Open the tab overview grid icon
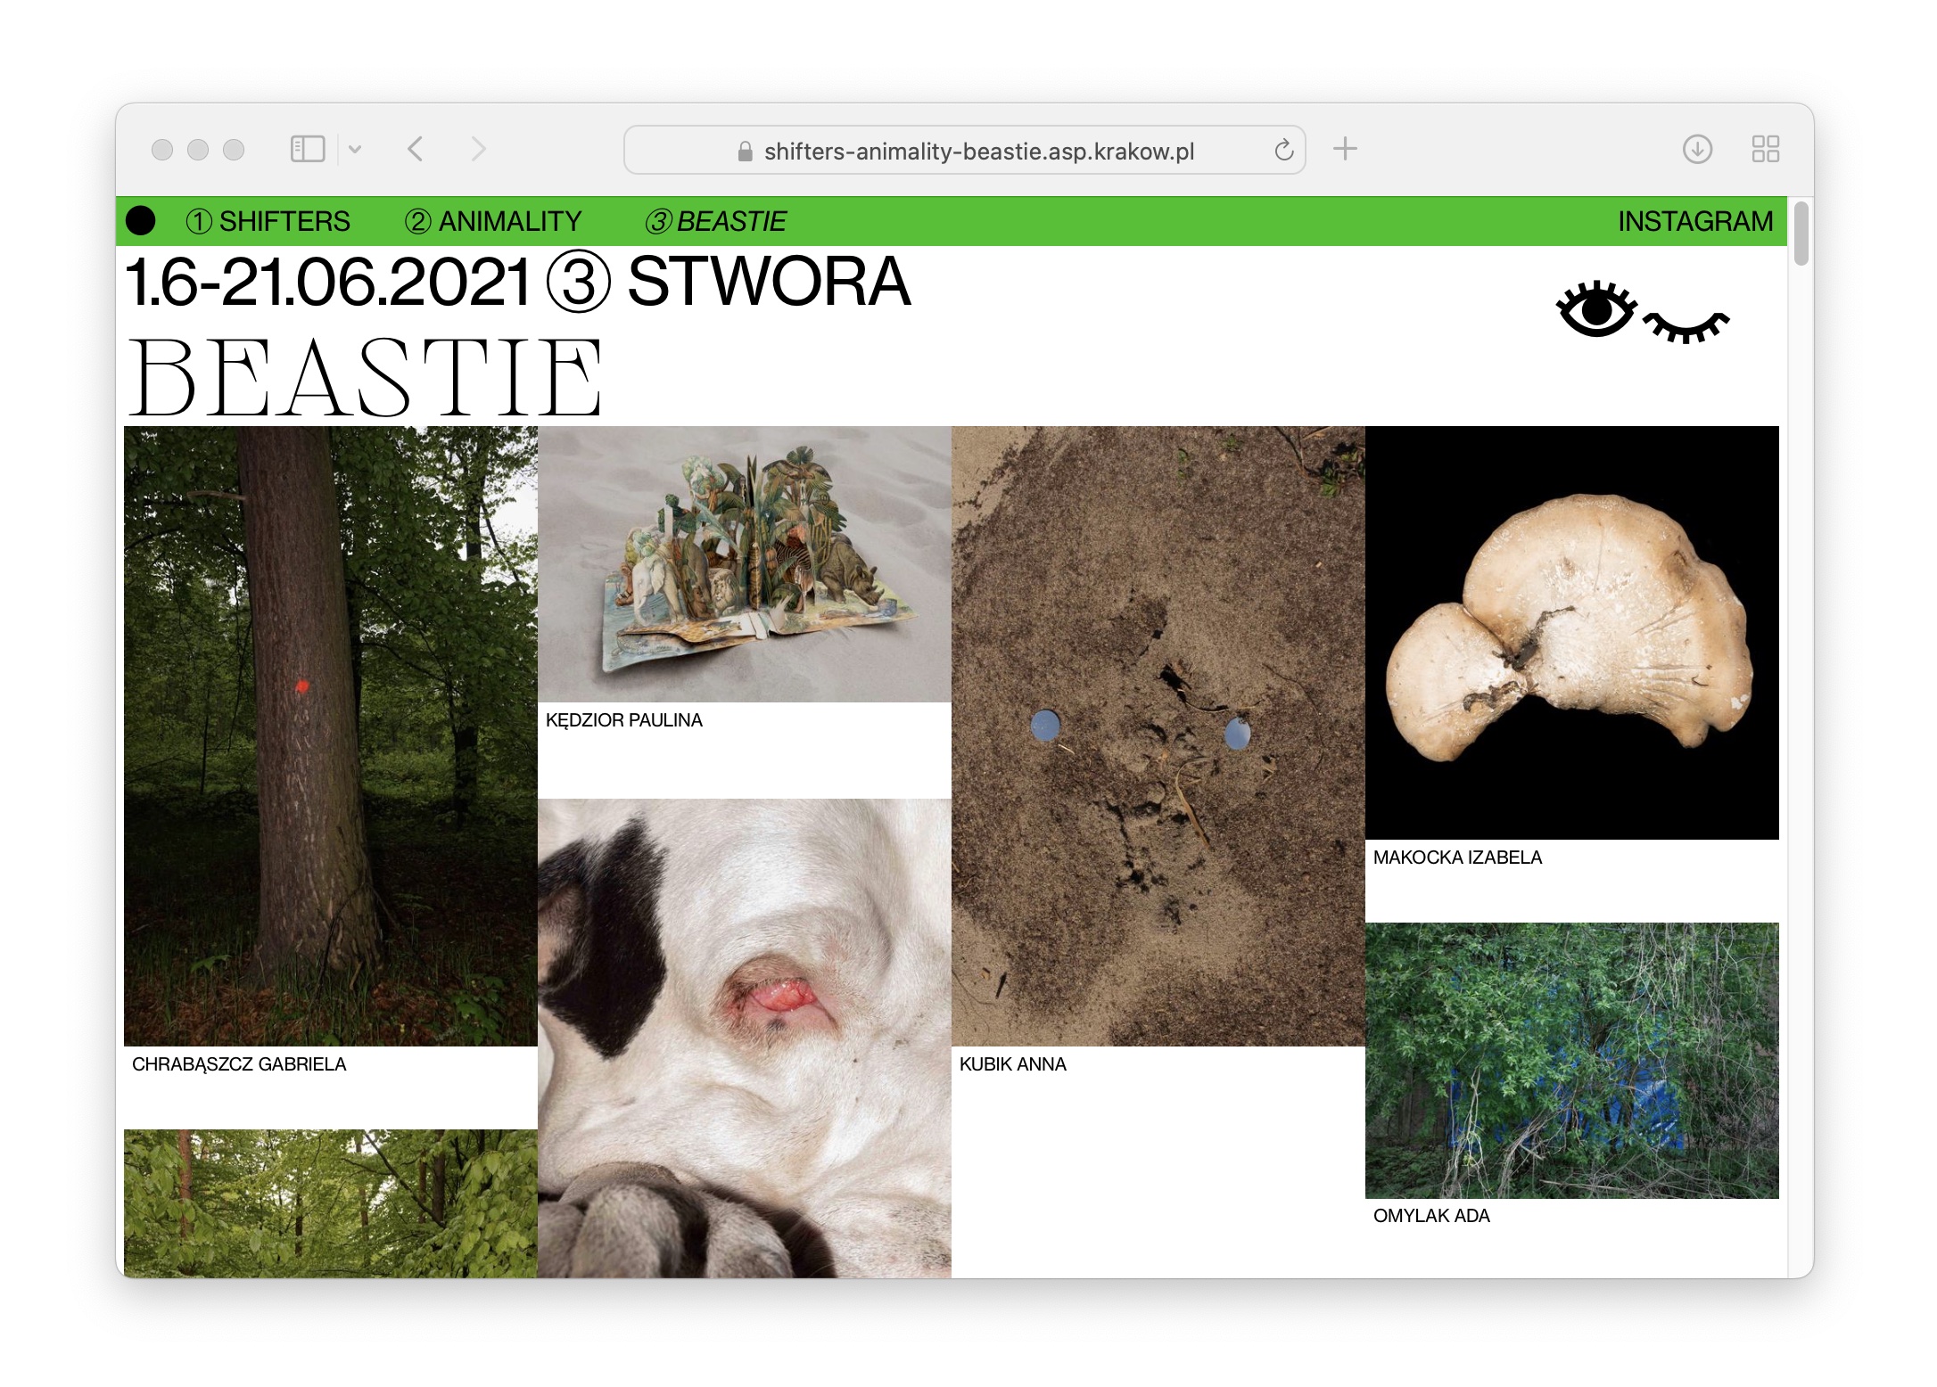This screenshot has width=1937, height=1387. (1765, 149)
